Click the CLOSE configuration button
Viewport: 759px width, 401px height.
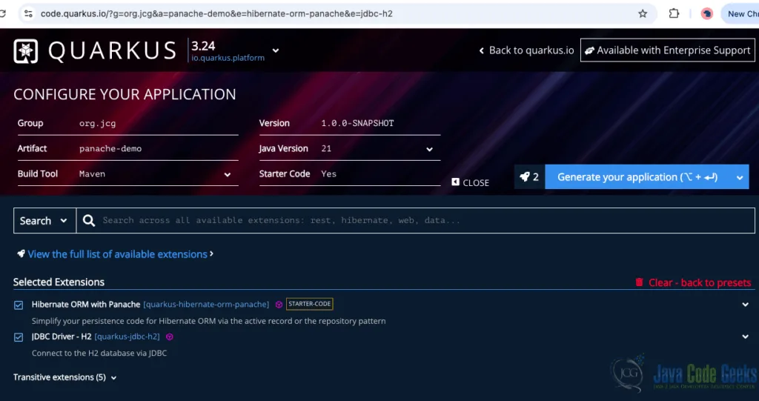coord(470,182)
